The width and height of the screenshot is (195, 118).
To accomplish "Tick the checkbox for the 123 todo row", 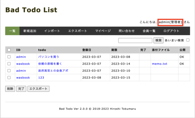I will [9, 78].
